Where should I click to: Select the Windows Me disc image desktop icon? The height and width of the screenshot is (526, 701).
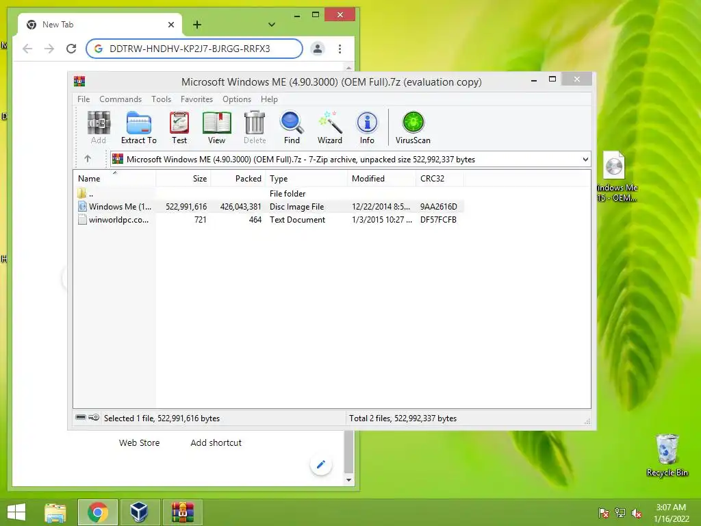pyautogui.click(x=617, y=177)
